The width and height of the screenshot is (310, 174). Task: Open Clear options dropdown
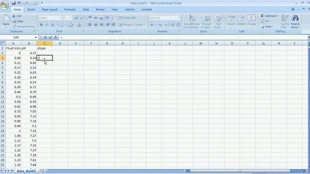[273, 27]
